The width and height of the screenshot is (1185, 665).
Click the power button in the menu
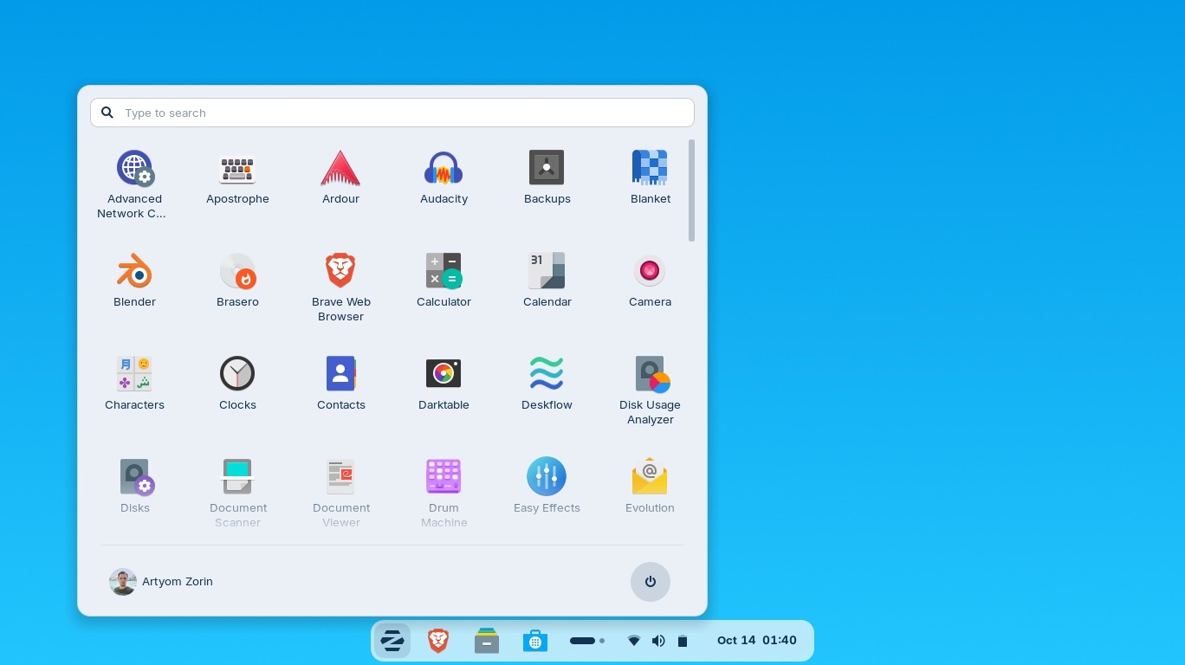650,582
